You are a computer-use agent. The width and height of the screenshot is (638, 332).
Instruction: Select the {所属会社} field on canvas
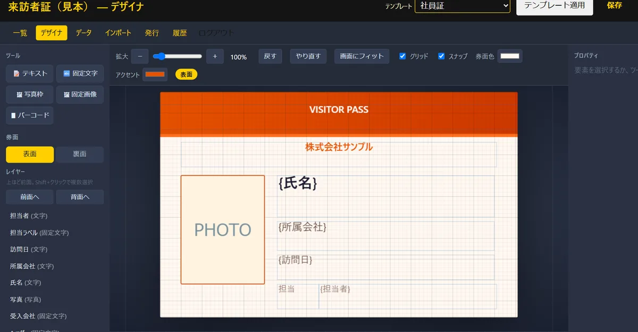(x=385, y=236)
